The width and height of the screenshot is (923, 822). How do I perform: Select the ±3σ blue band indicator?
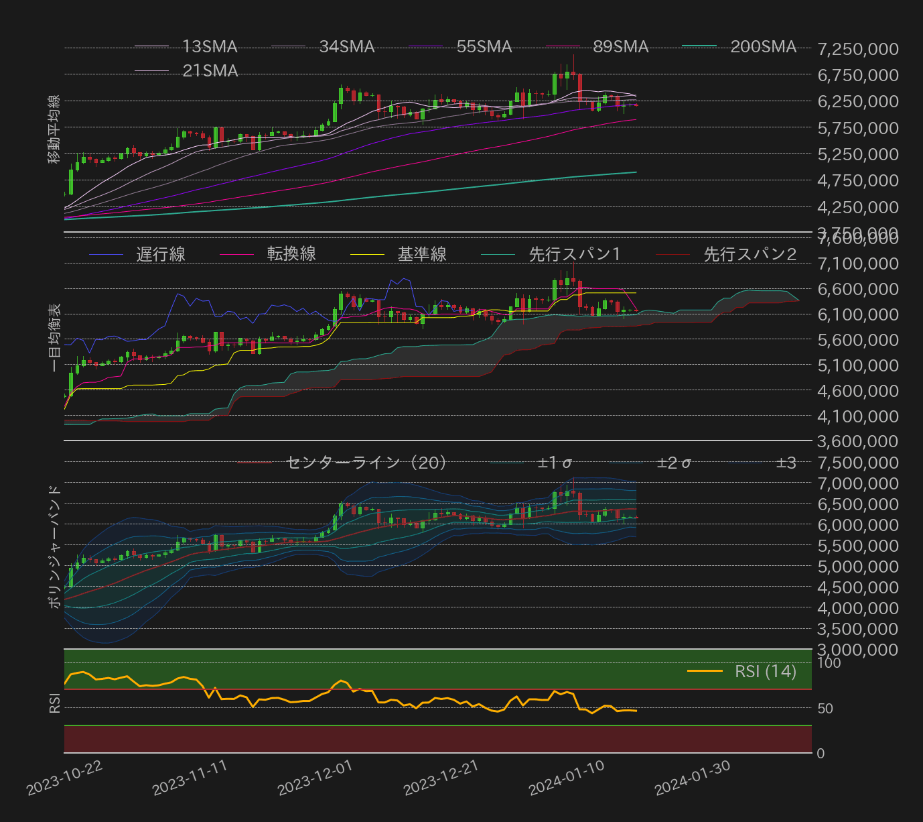tap(786, 463)
